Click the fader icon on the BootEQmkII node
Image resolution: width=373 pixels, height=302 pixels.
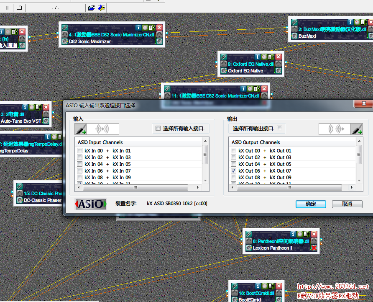271,286
